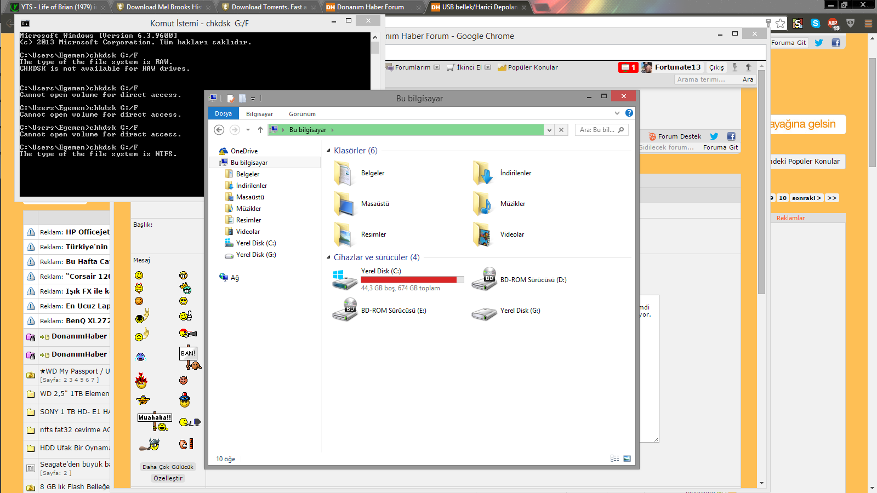877x493 pixels.
Task: Click the Skype extension icon in Chrome
Action: (815, 24)
